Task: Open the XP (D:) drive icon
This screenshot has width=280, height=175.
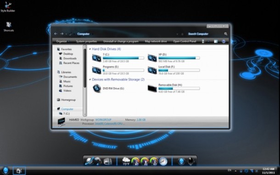Action: pos(152,58)
